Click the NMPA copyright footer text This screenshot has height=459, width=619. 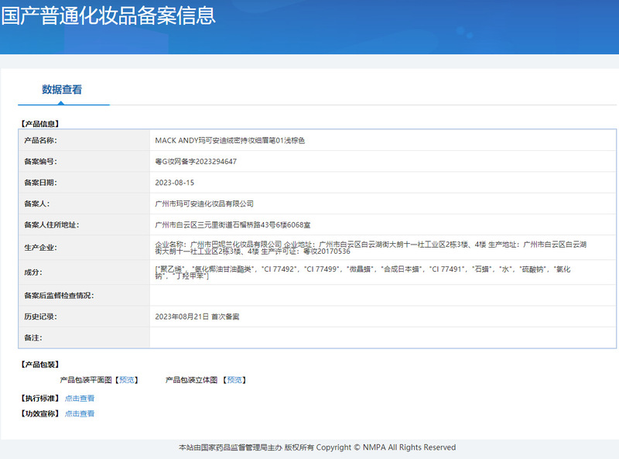[x=317, y=447]
